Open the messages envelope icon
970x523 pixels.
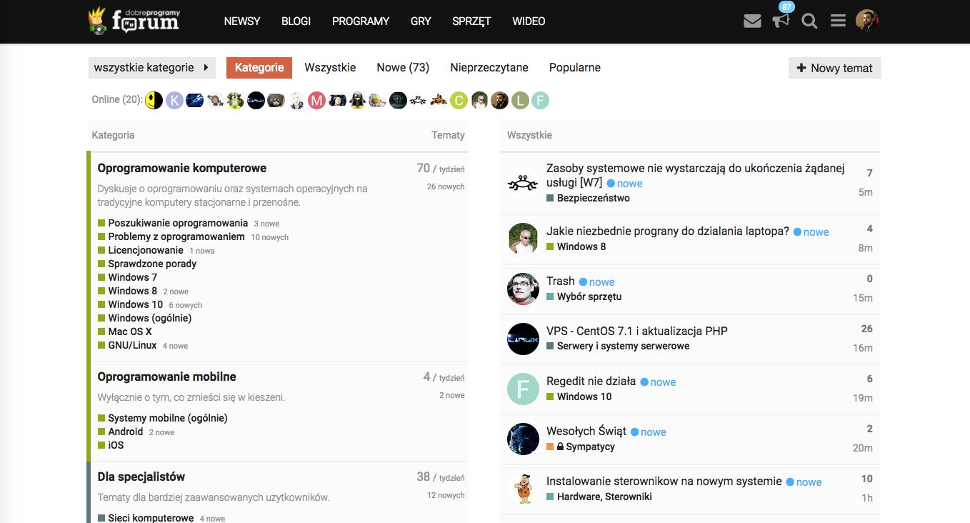tap(752, 21)
